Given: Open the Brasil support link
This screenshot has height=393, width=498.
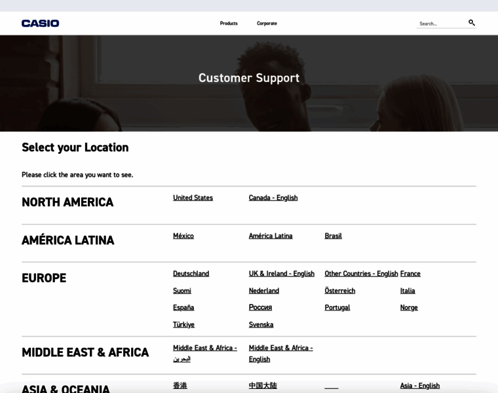Looking at the screenshot, I should click(x=333, y=236).
